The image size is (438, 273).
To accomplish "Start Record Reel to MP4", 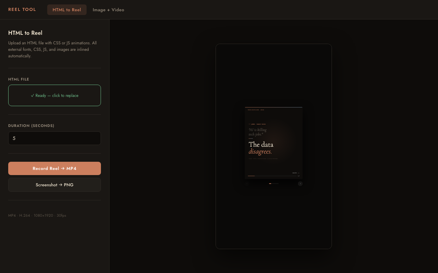I will (x=54, y=169).
